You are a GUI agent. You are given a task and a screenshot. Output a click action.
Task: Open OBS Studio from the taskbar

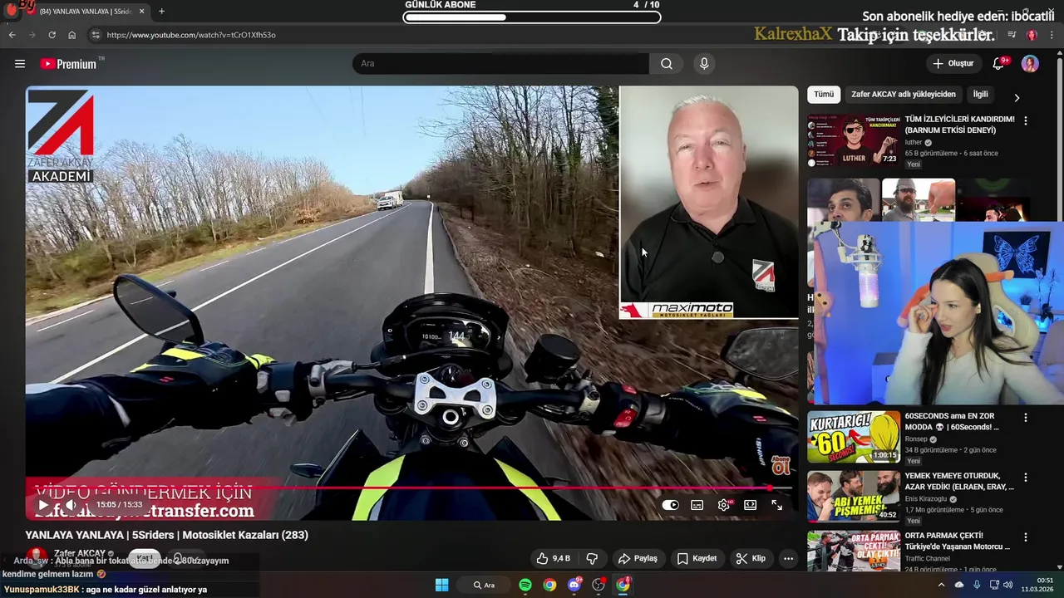[598, 585]
